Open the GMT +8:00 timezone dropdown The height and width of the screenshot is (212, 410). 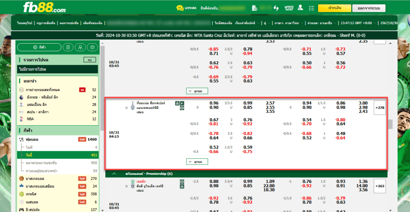pos(358,23)
